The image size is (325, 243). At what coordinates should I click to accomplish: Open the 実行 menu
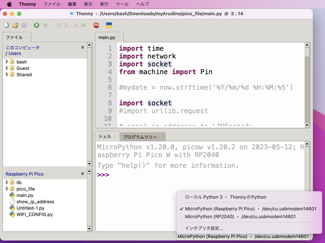[104, 4]
